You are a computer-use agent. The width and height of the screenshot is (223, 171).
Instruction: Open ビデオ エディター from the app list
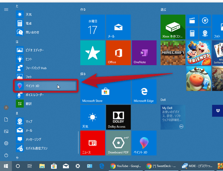46,50
